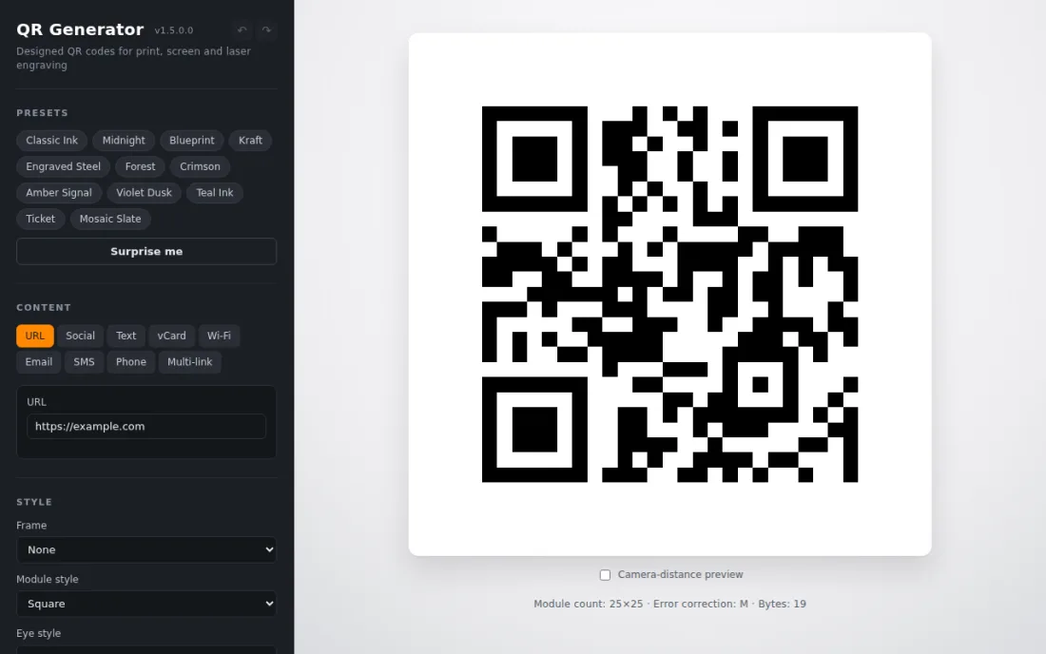This screenshot has width=1046, height=654.
Task: Switch to the Wi-Fi content tab
Action: coord(219,336)
